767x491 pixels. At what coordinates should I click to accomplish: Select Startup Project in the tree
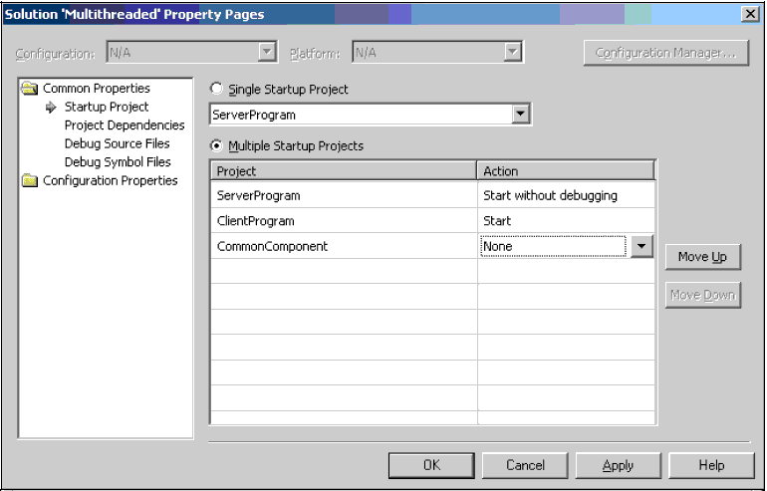[x=107, y=108]
